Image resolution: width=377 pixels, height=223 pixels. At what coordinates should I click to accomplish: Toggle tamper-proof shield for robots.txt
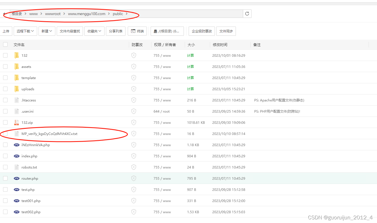coord(134,167)
